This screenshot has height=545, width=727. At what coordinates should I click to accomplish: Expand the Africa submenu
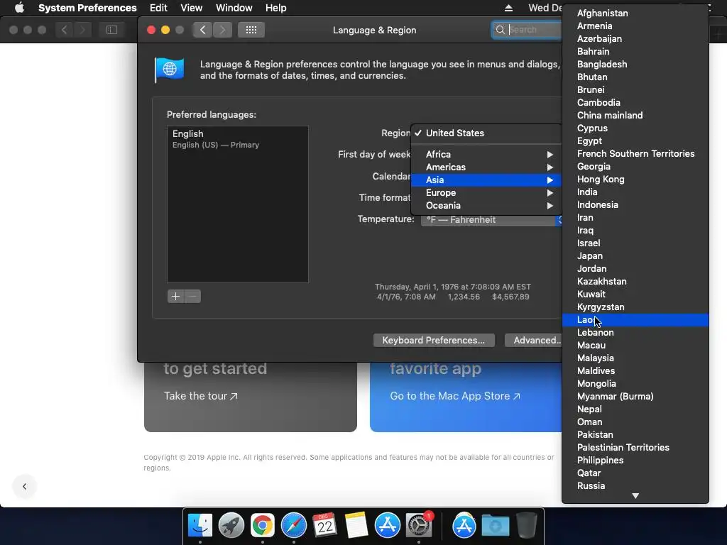pos(486,154)
